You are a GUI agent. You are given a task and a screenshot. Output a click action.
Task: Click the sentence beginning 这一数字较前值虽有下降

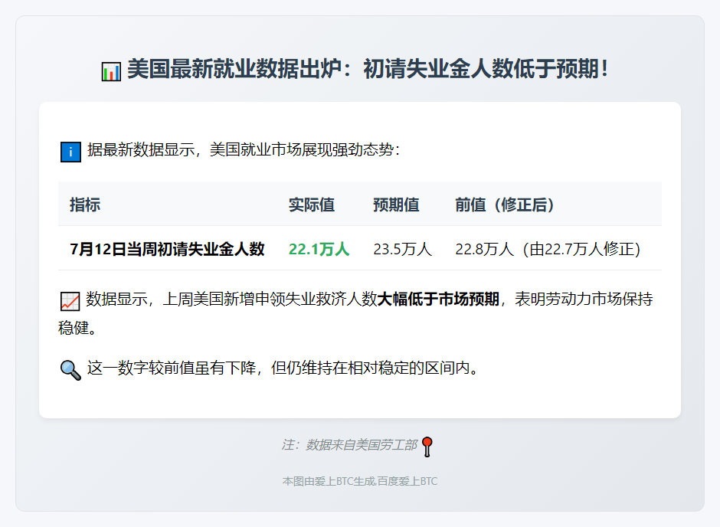coord(283,368)
